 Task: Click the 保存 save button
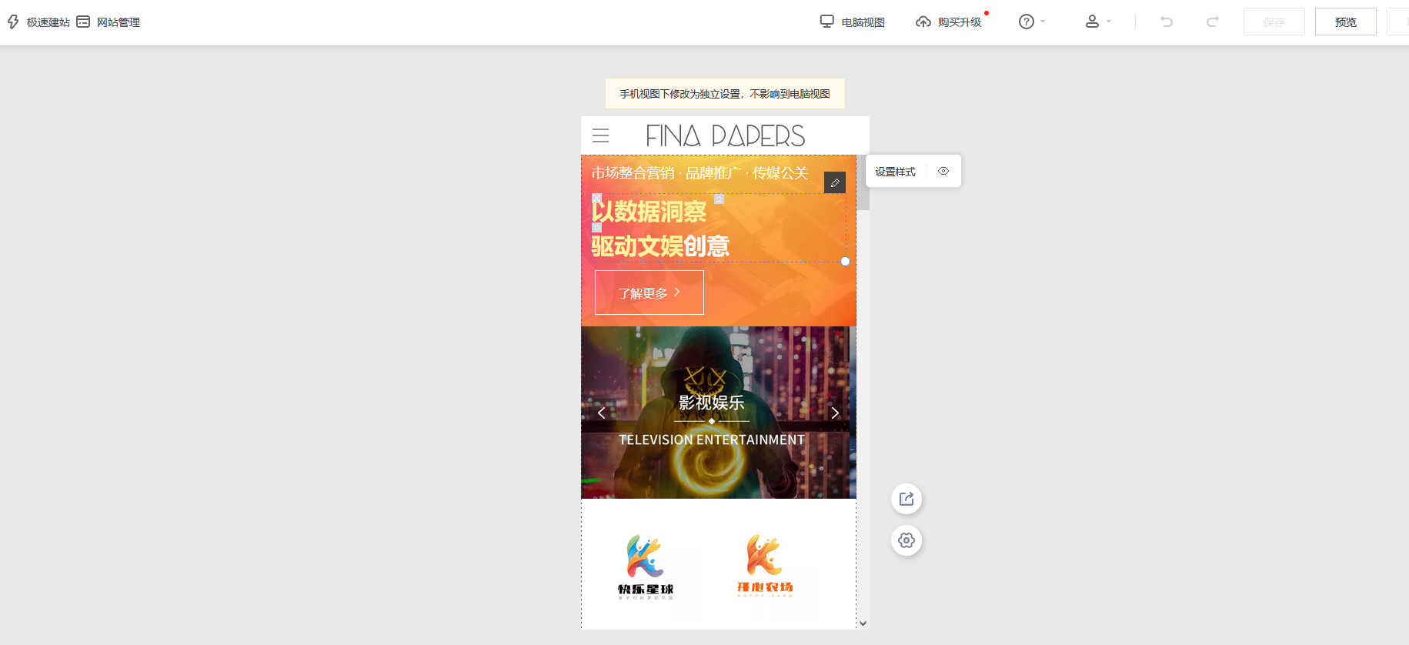click(1274, 22)
